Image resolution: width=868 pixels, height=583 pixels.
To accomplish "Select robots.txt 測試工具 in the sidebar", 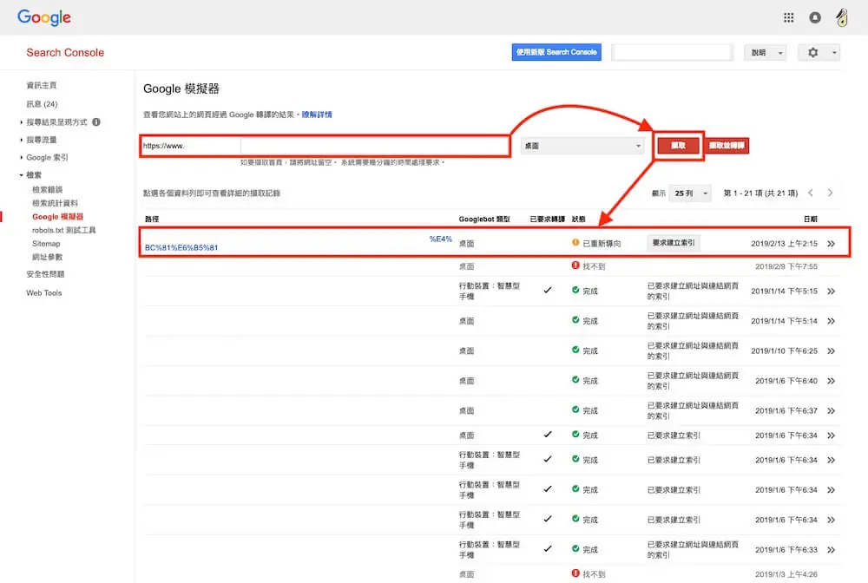I will (x=63, y=230).
